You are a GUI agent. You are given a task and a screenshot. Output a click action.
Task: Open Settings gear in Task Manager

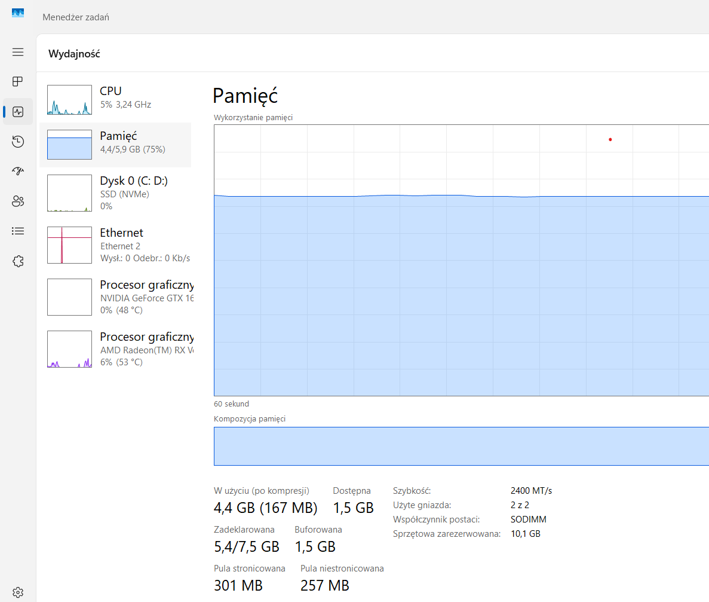(18, 592)
